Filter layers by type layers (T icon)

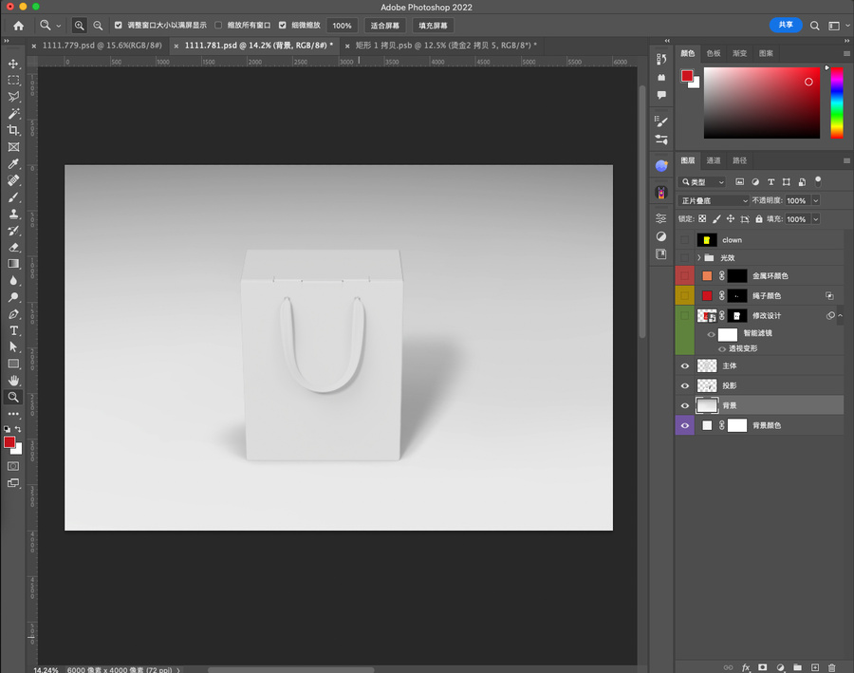click(x=770, y=182)
